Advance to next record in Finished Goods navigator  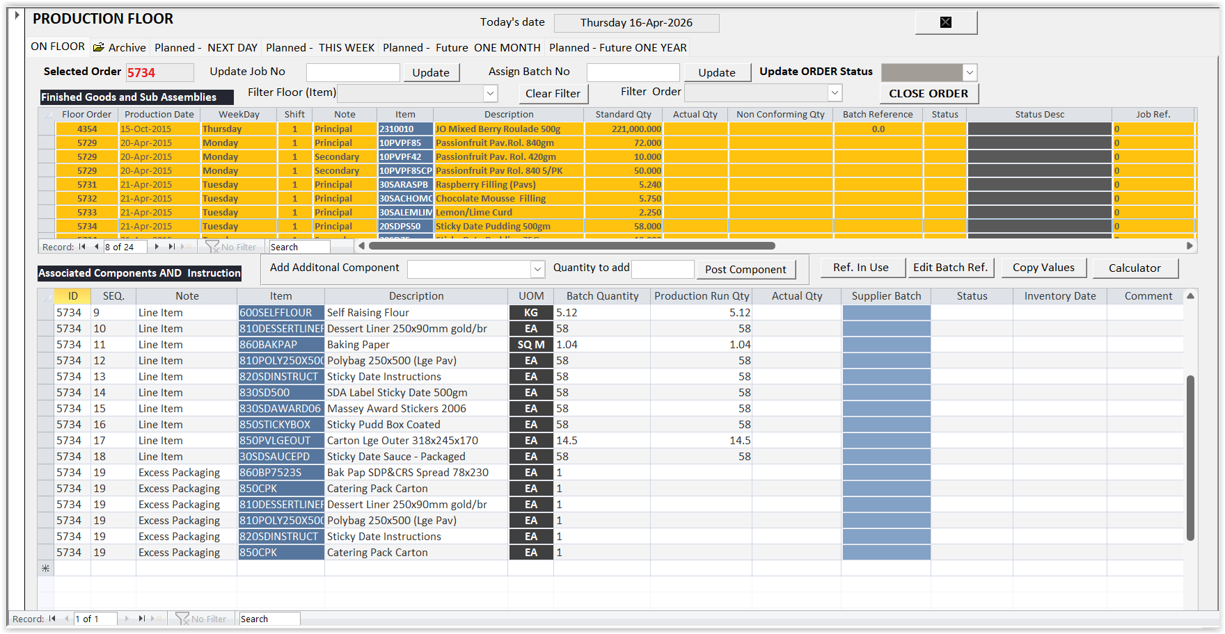(157, 247)
